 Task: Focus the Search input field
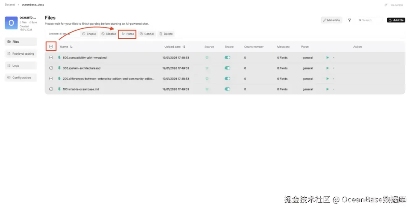[370, 20]
